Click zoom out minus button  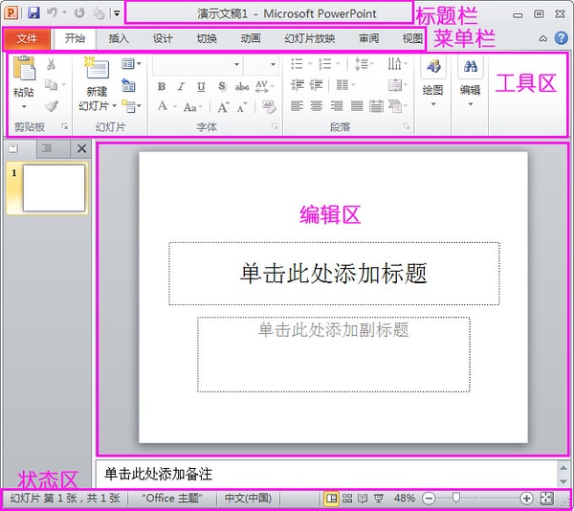pyautogui.click(x=429, y=499)
